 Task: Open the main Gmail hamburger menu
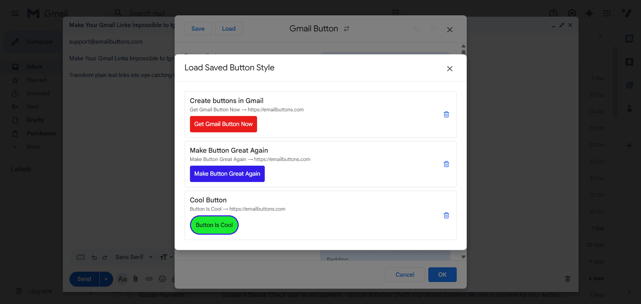pyautogui.click(x=15, y=13)
